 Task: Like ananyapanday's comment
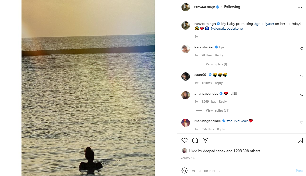coord(302,95)
